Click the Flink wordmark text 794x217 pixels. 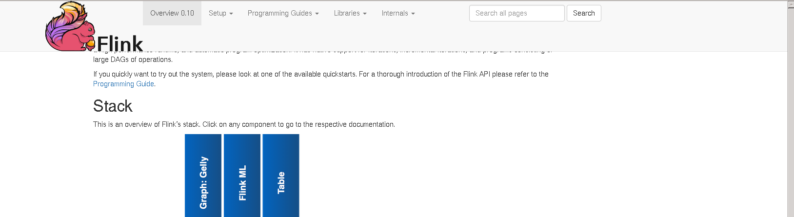(120, 44)
